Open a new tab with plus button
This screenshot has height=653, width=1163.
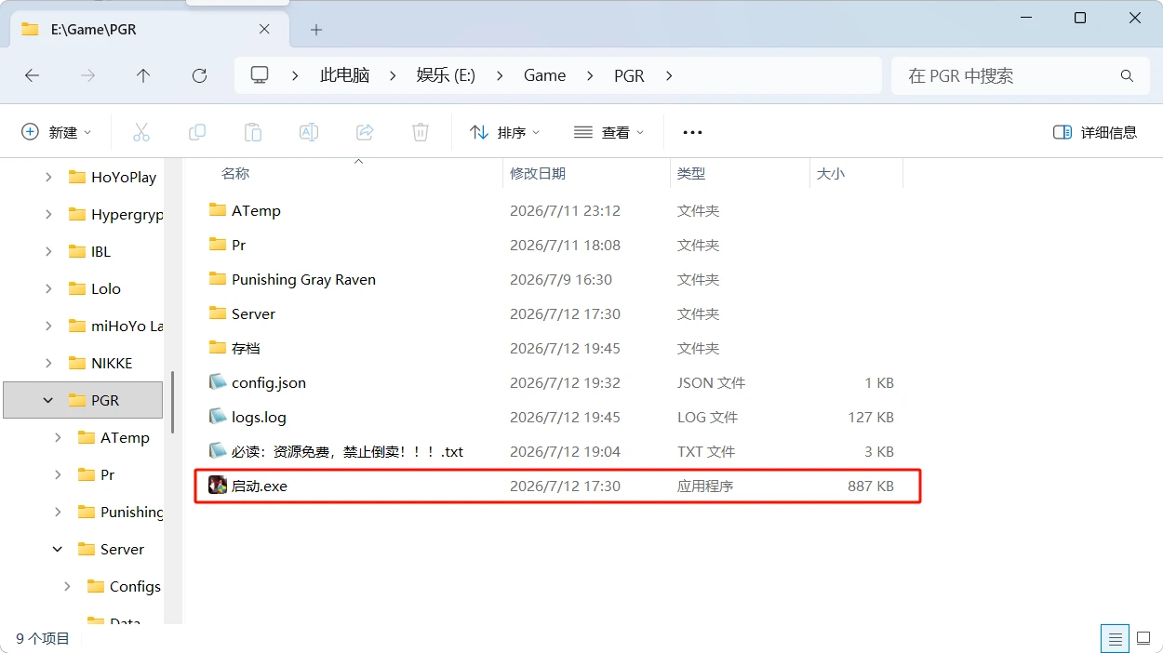tap(316, 30)
